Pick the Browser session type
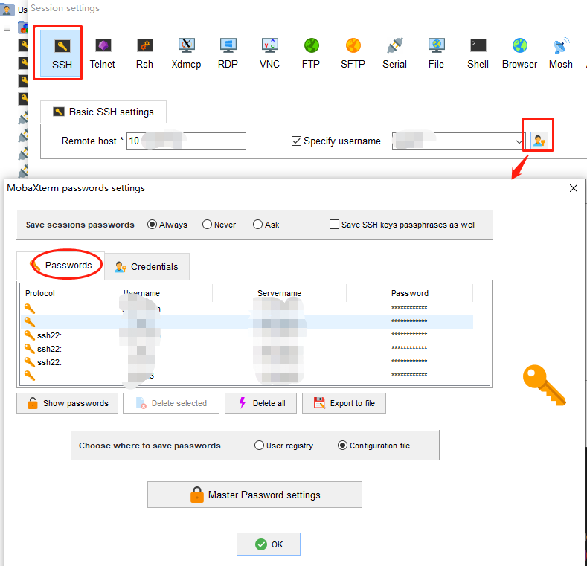This screenshot has height=566, width=587. (x=519, y=53)
